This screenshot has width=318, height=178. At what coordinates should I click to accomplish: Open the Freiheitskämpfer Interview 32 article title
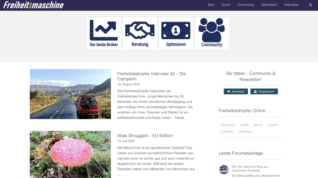coord(152,76)
